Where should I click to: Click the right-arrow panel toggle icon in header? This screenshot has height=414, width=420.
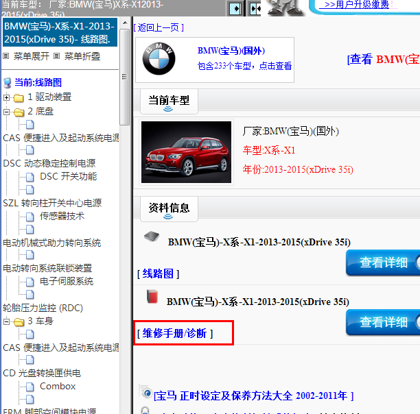[x=235, y=9]
